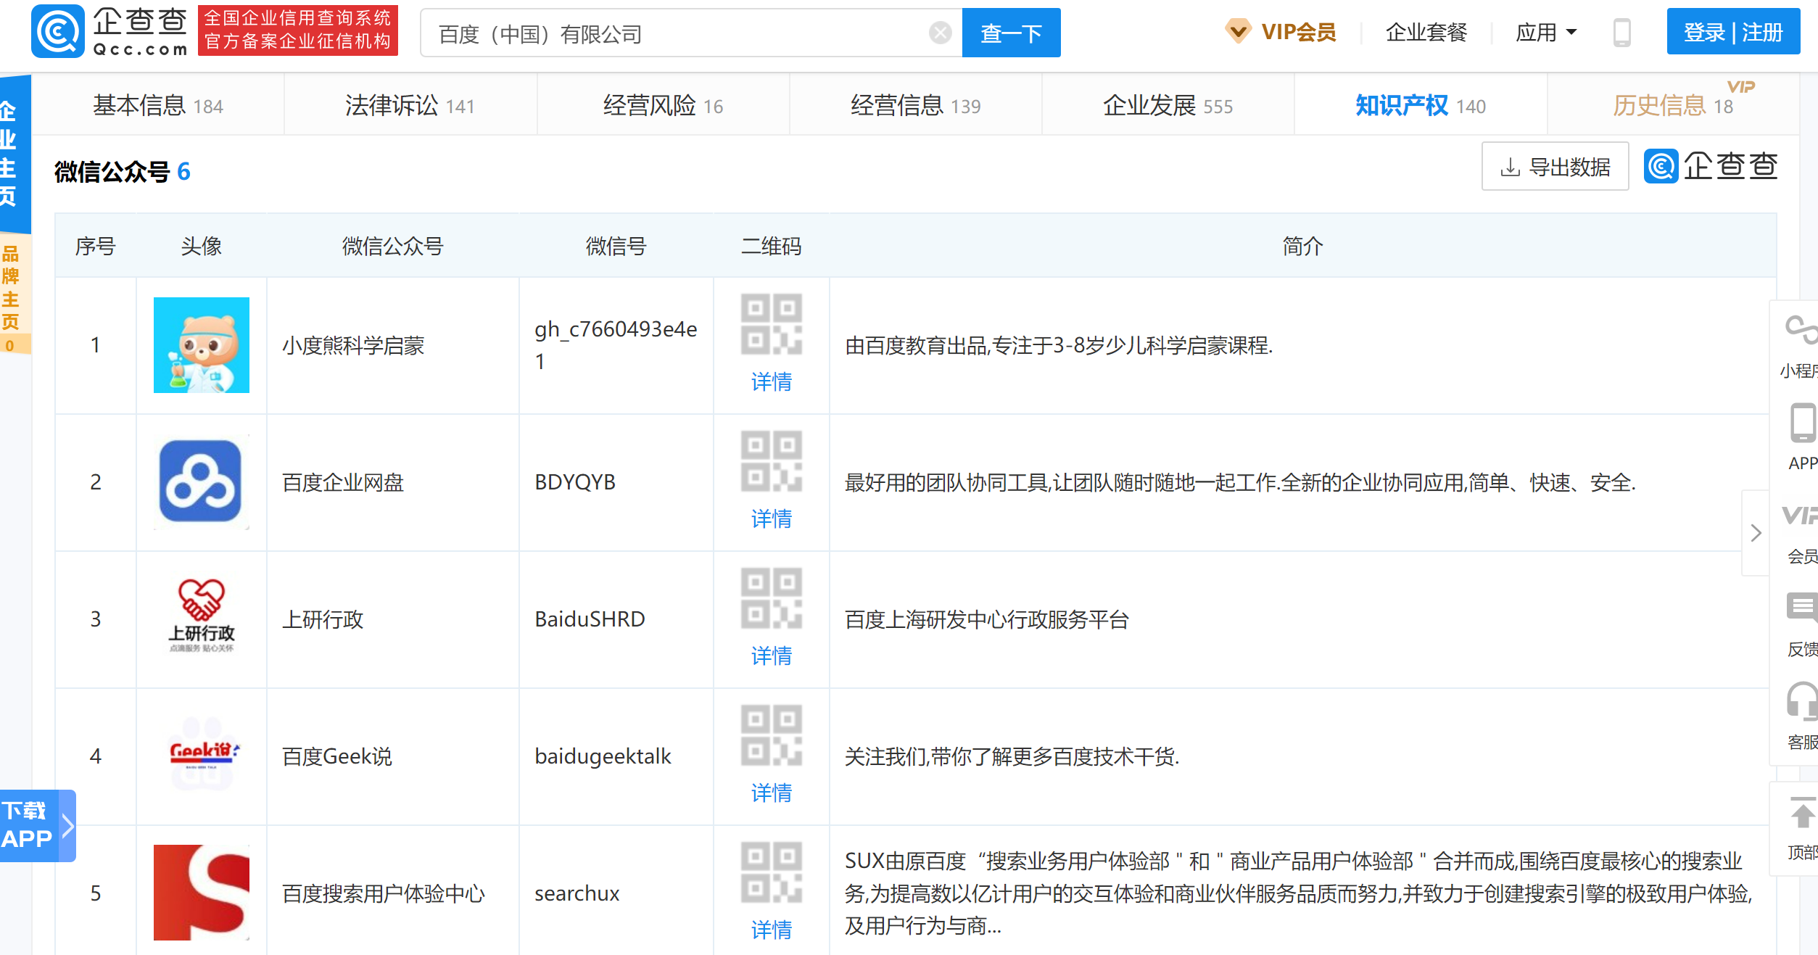This screenshot has height=955, width=1818.
Task: Click the QR code icon for 上研行政
Action: coord(772,598)
